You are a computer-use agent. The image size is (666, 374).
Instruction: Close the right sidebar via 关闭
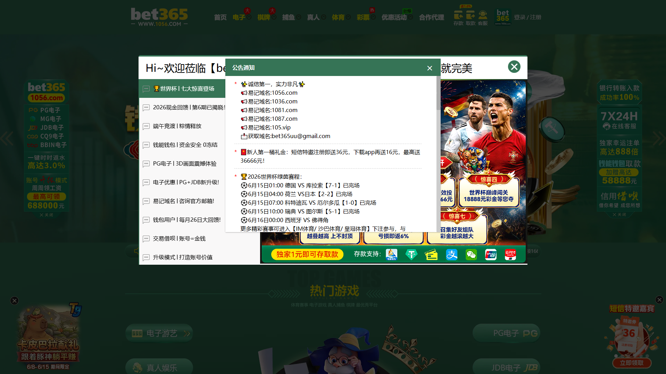619,214
